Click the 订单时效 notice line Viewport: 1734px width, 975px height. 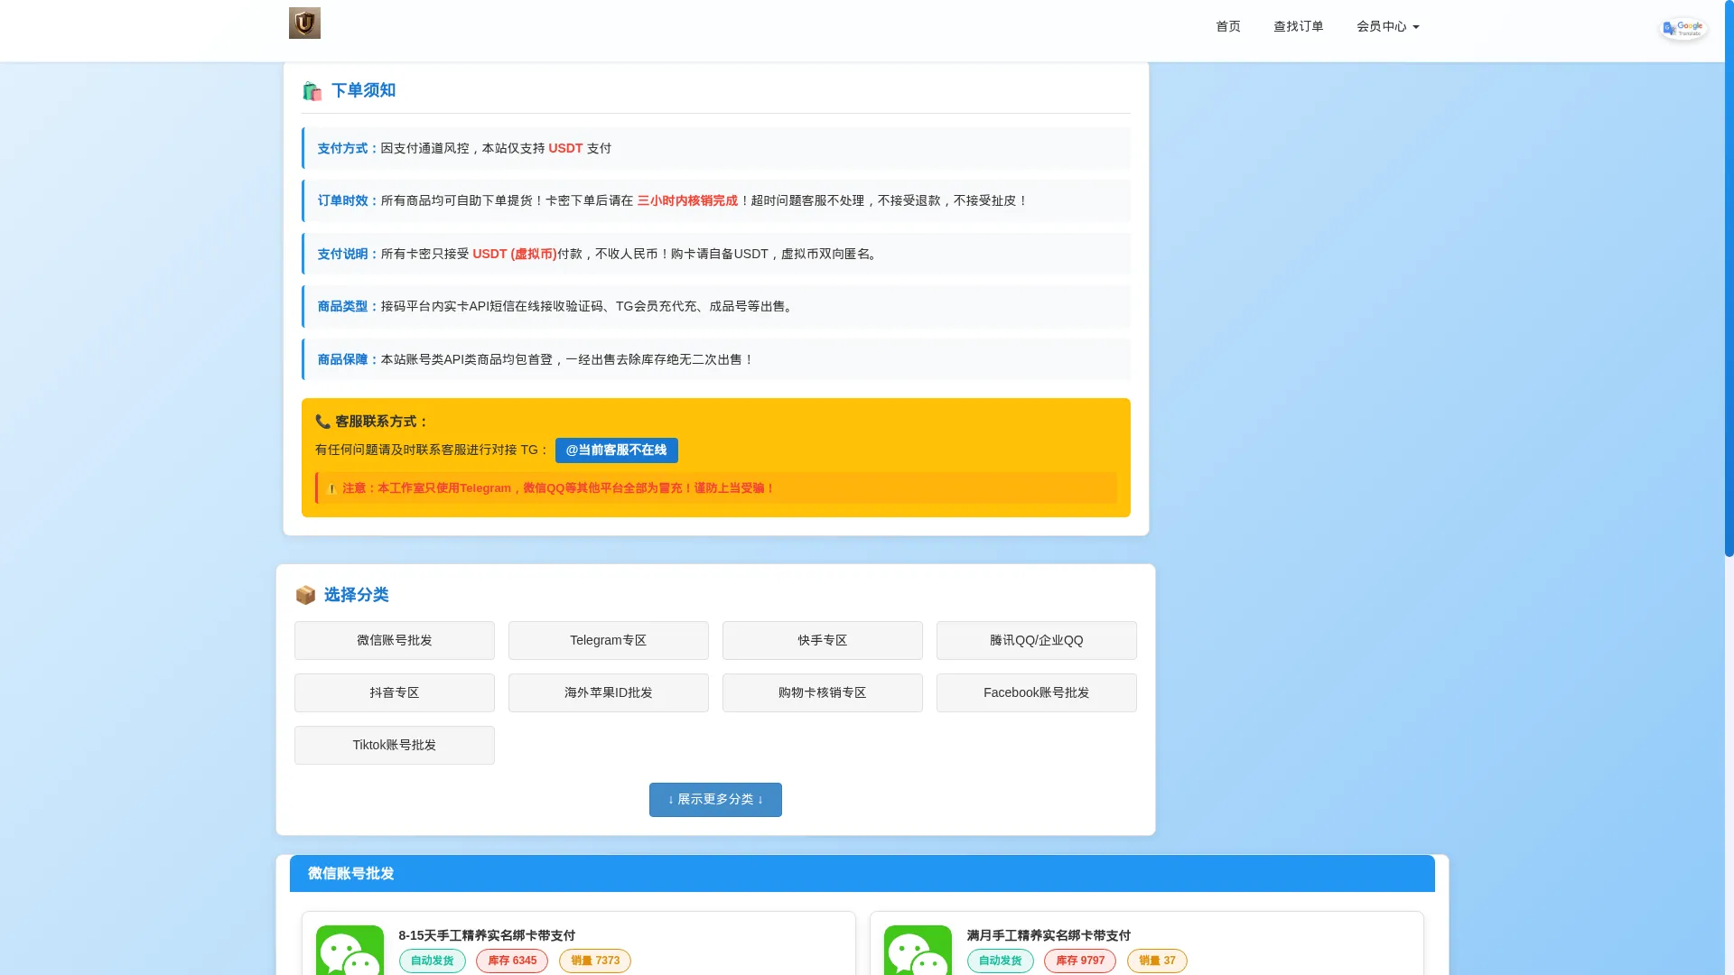coord(716,200)
